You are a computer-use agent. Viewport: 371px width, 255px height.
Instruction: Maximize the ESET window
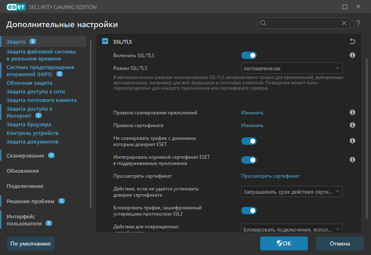[345, 7]
